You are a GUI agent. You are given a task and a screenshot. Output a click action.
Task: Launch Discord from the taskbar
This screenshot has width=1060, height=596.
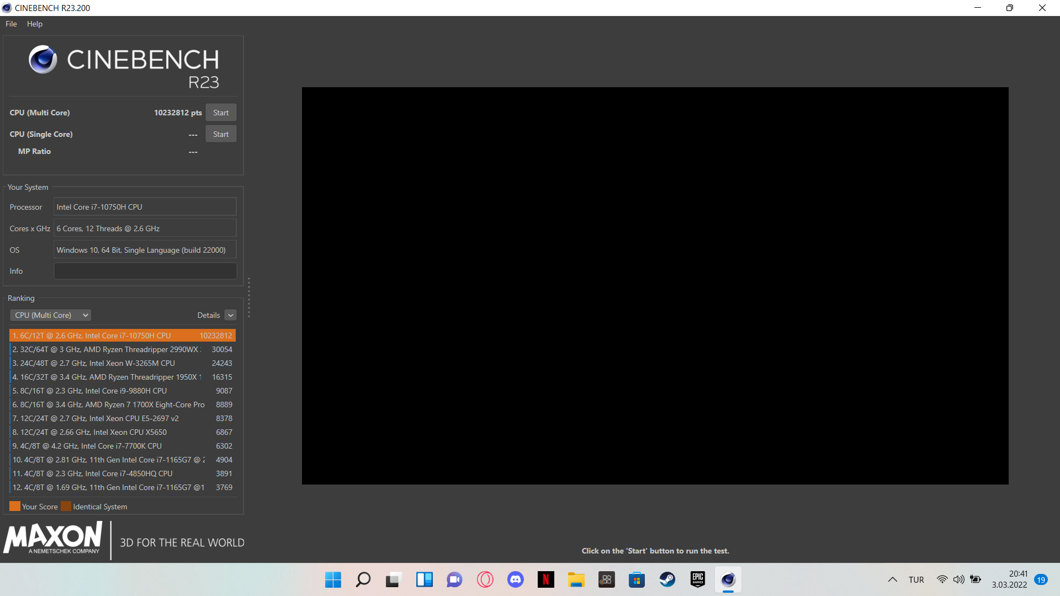tap(516, 579)
